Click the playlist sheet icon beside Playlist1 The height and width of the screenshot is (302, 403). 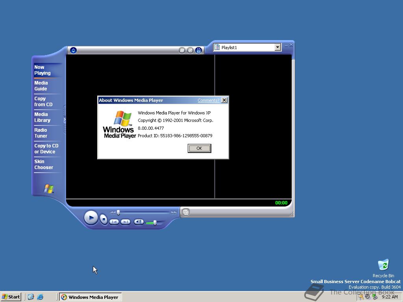[x=217, y=47]
